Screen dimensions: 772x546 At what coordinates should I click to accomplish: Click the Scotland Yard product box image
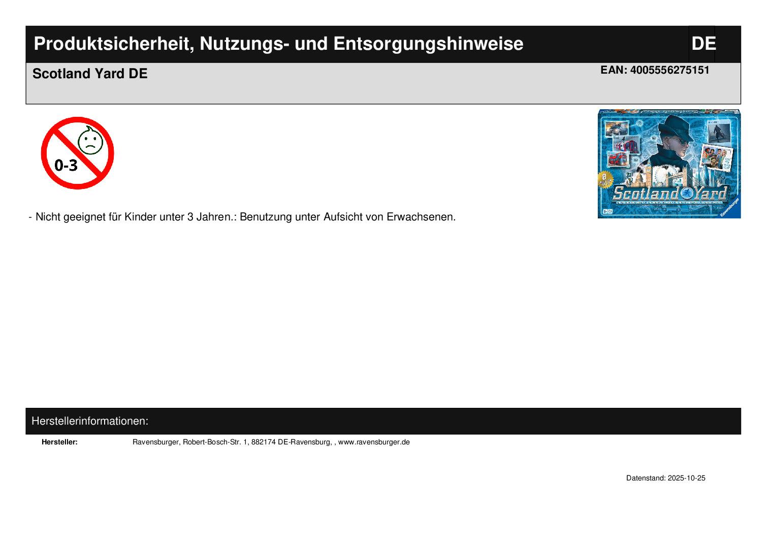click(669, 164)
